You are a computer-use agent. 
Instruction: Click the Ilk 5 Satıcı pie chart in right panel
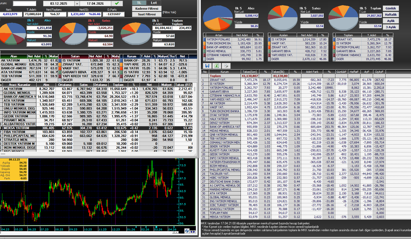pyautogui.click(x=283, y=18)
